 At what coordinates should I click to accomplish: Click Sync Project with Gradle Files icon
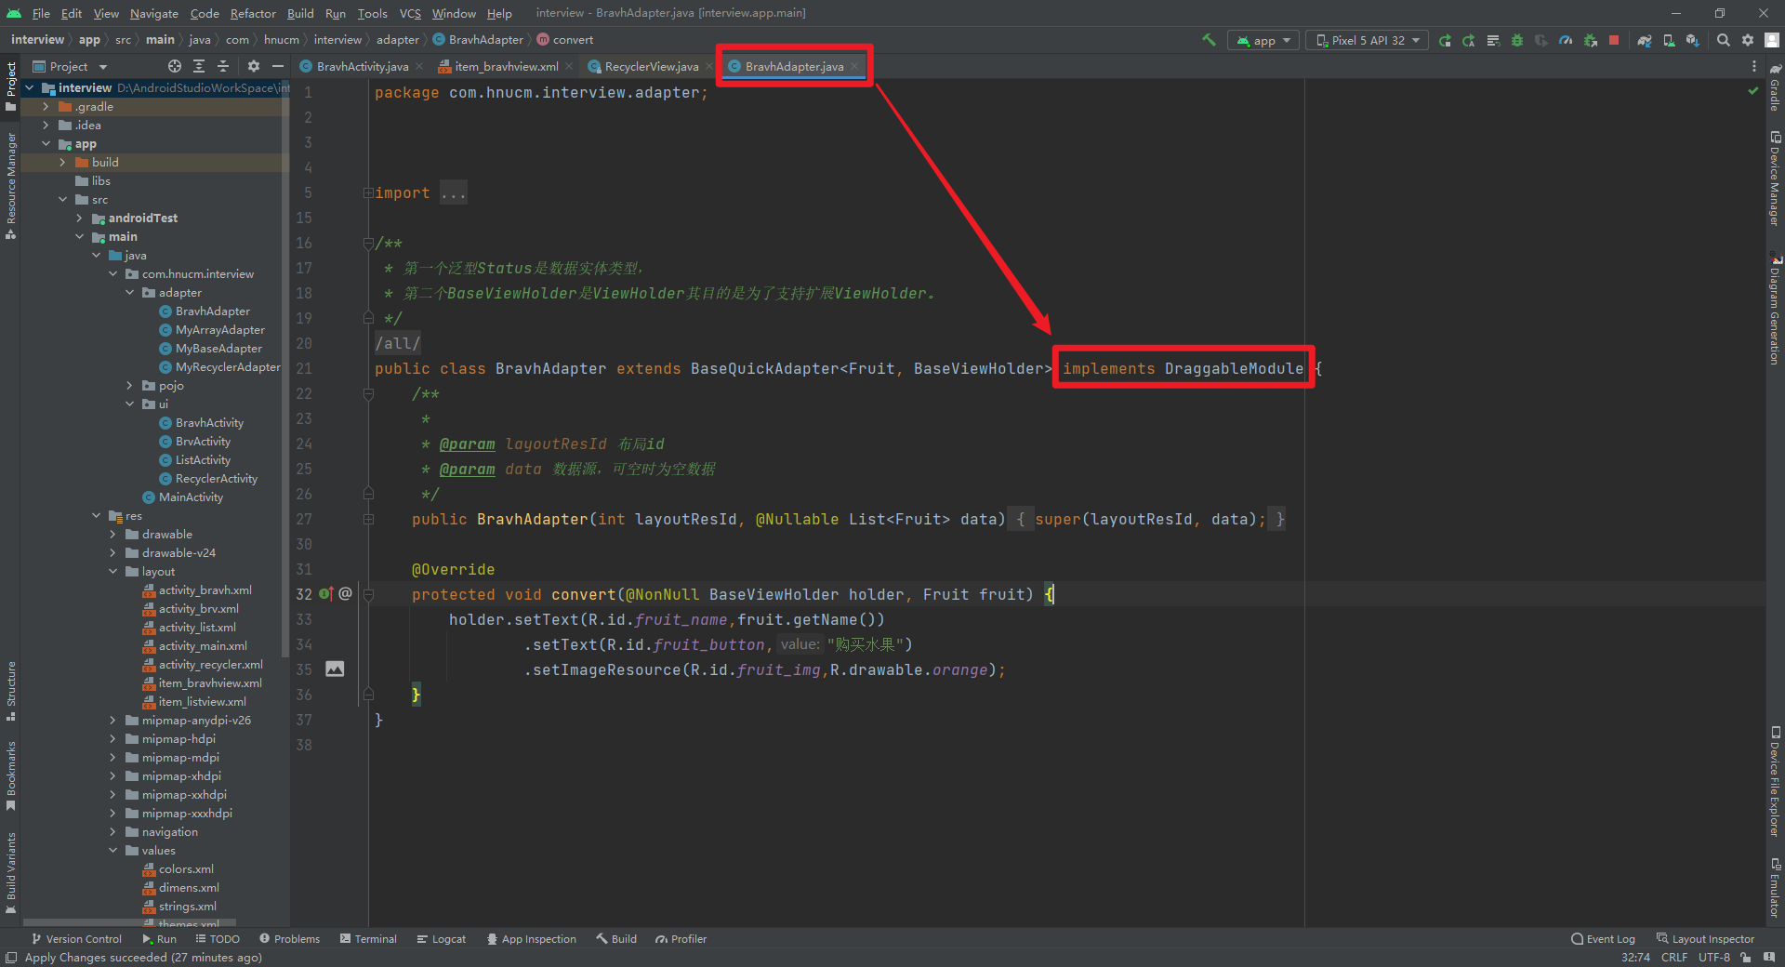coord(1645,40)
